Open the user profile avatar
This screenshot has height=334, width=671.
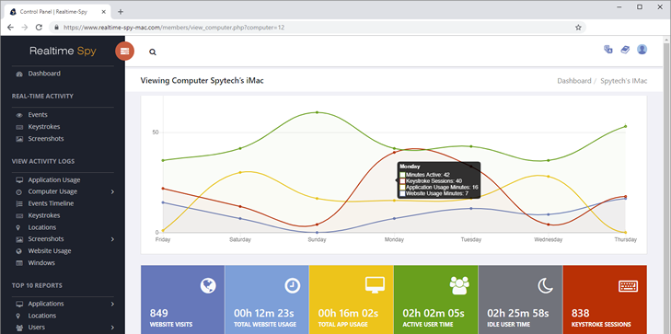pos(642,50)
